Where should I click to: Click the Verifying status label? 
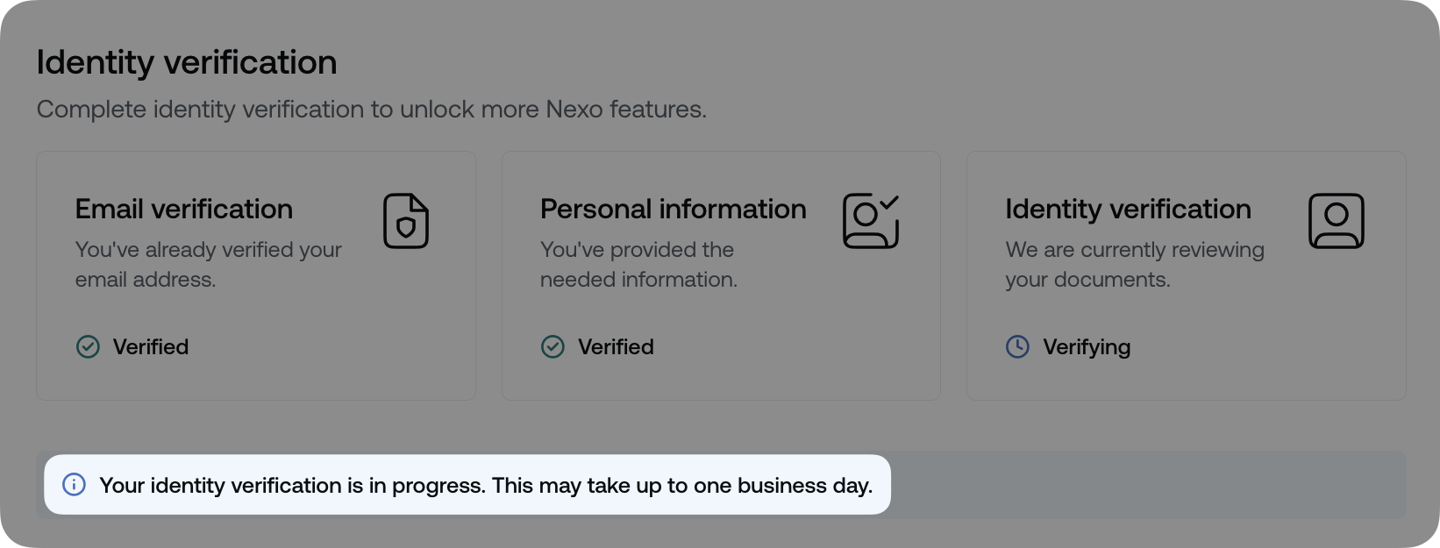click(1087, 346)
